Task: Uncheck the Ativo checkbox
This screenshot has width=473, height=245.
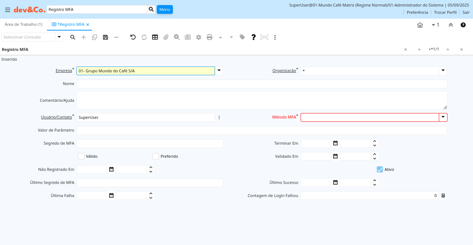Action: (x=380, y=169)
